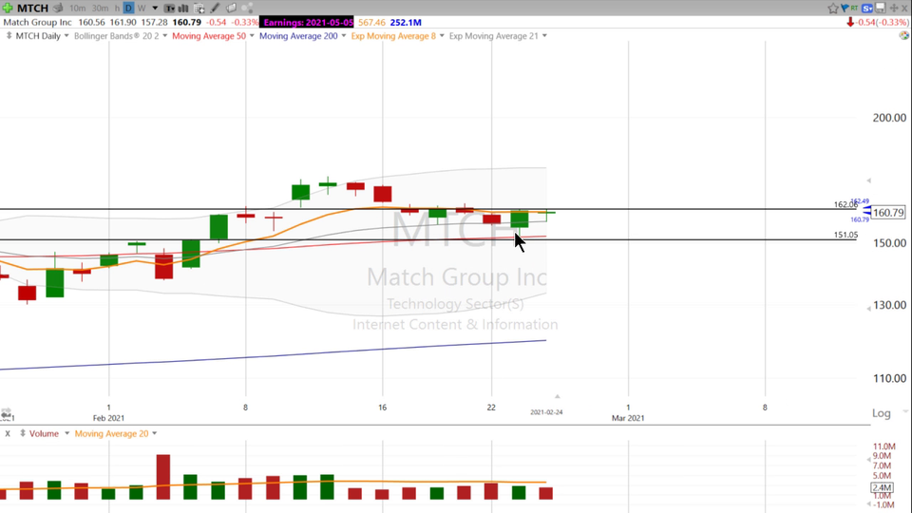
Task: Select the pencil drawing tools icon
Action: pos(216,9)
